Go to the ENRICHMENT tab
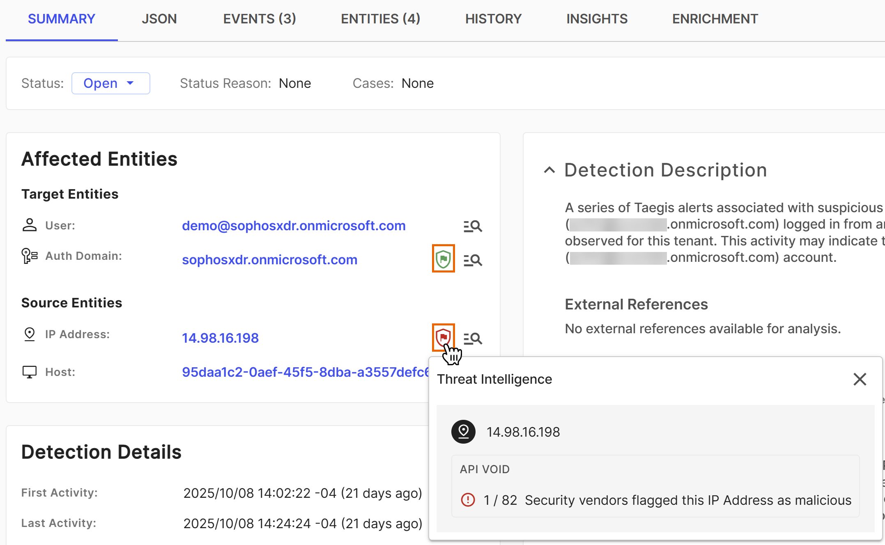The image size is (885, 545). pos(715,19)
